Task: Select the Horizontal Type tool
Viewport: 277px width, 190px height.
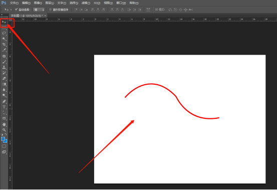Action: pos(4,107)
